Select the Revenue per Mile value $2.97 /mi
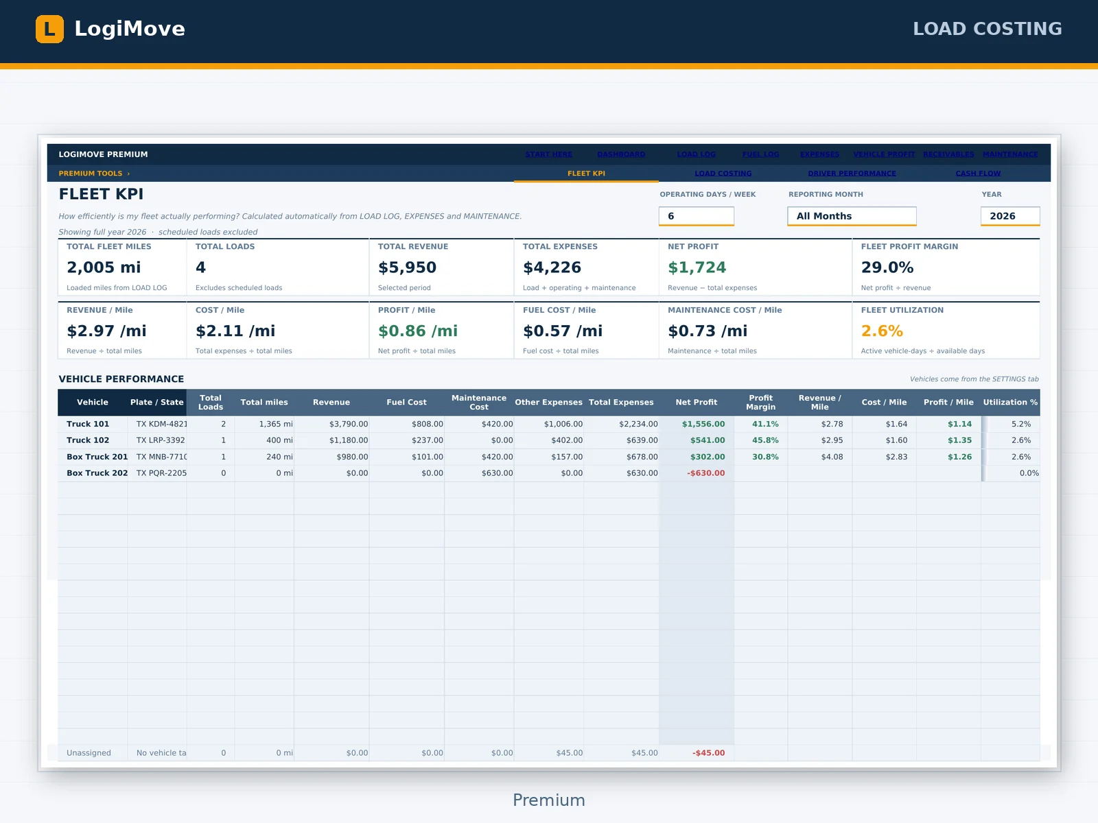 [106, 331]
